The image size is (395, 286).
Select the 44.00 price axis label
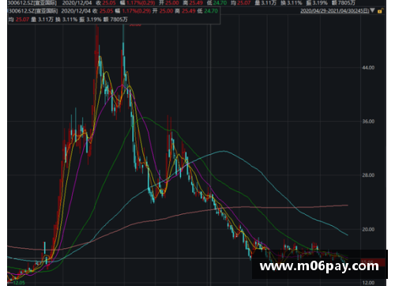click(368, 68)
